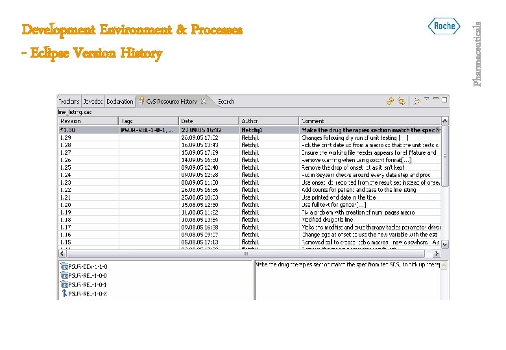The image size is (506, 350).
Task: Sort by the Author column header
Action: tap(269, 121)
